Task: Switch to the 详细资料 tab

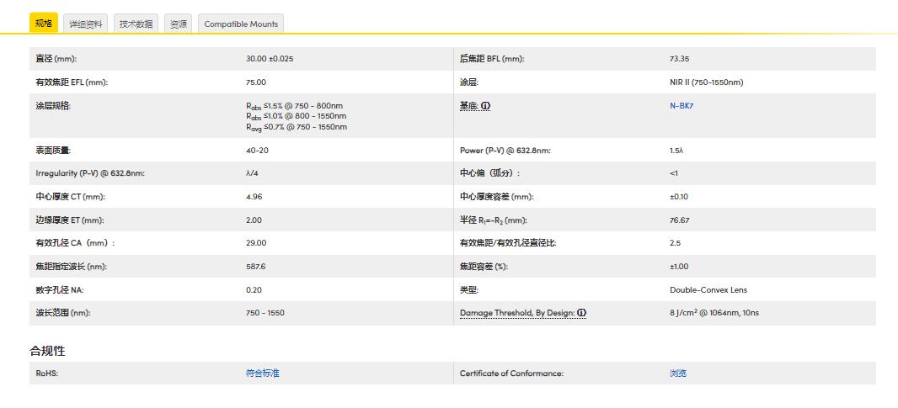Action: 86,24
